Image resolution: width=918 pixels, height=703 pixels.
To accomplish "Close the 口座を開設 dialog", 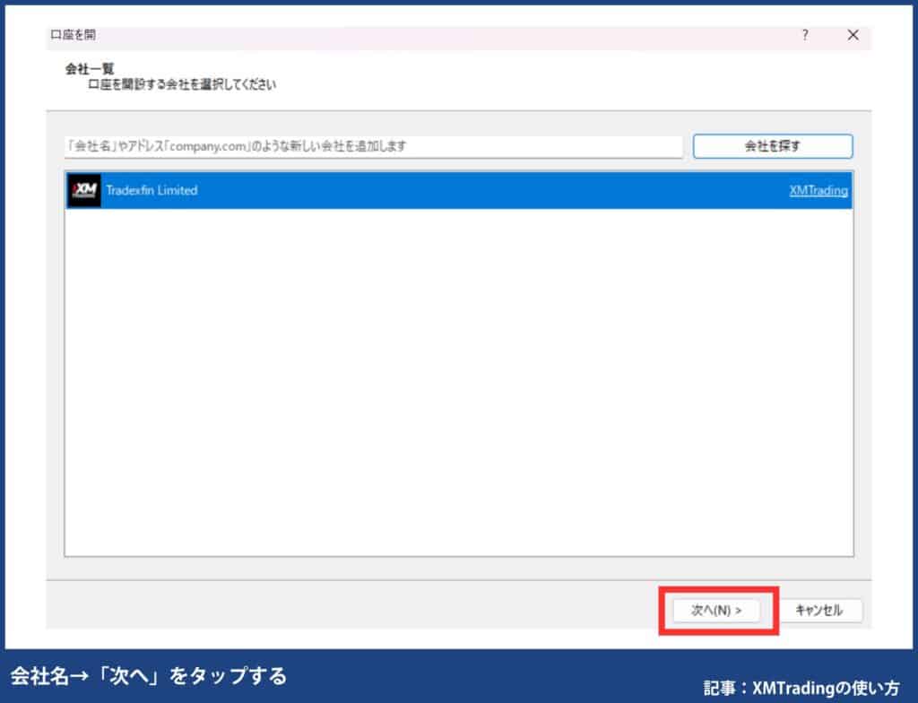I will (853, 35).
